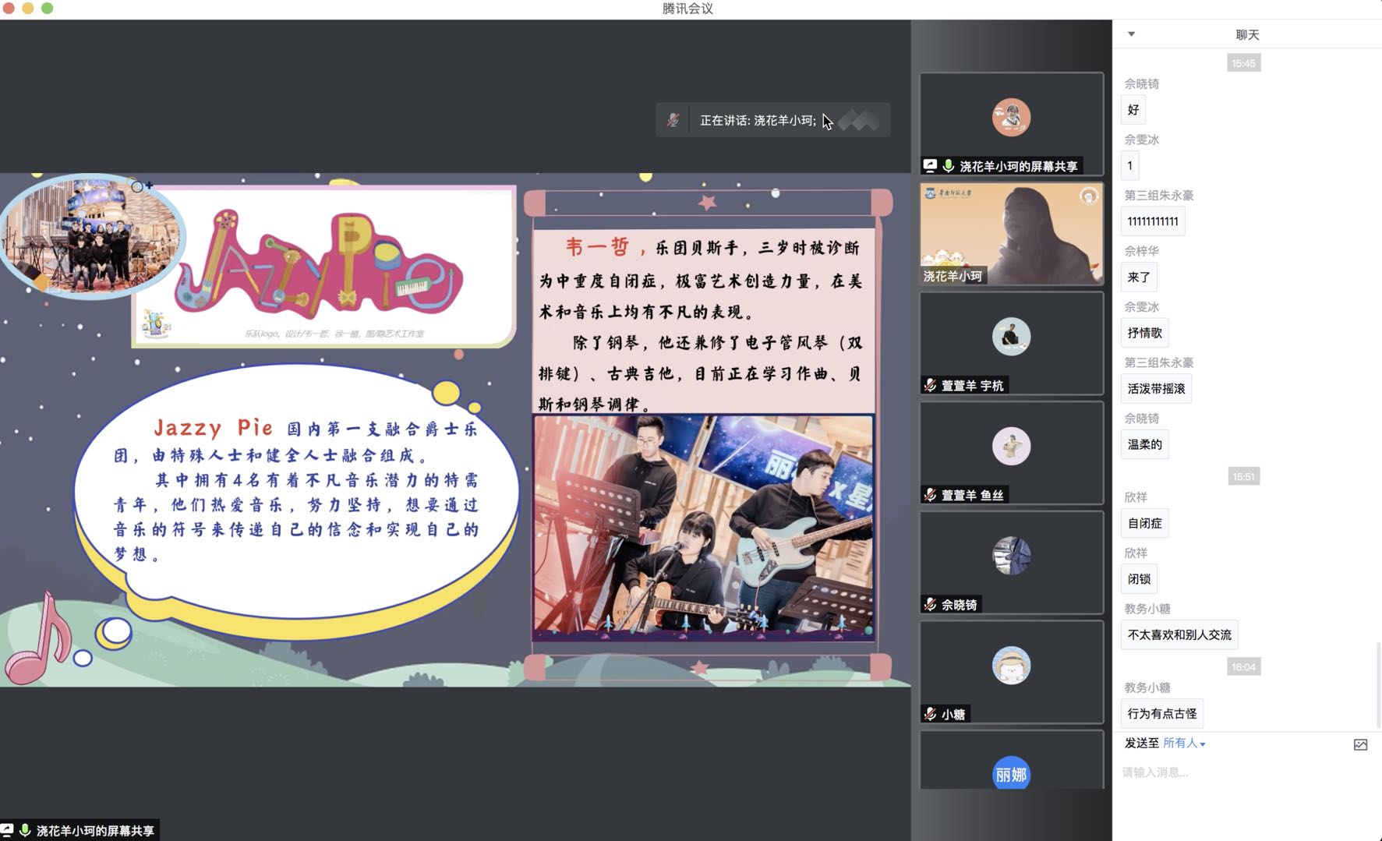1382x841 pixels.
Task: Click avatar on the 屏幕共享 participant tile
Action: click(x=1011, y=118)
